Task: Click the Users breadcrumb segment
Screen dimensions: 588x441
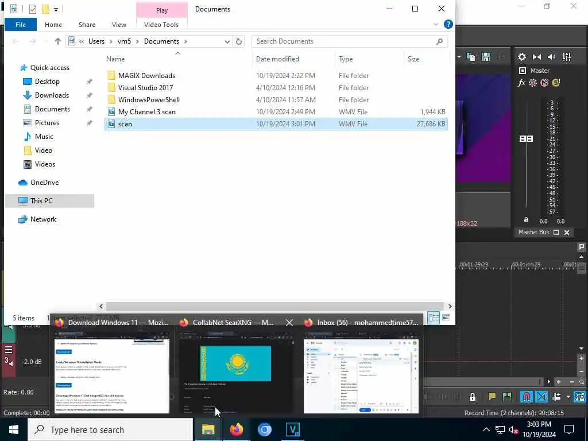Action: point(96,41)
